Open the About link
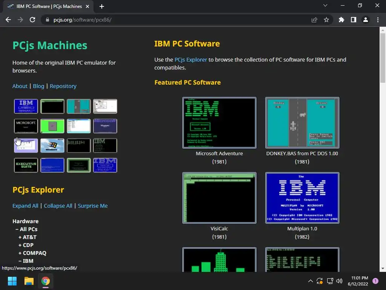The height and width of the screenshot is (290, 386). (x=20, y=86)
